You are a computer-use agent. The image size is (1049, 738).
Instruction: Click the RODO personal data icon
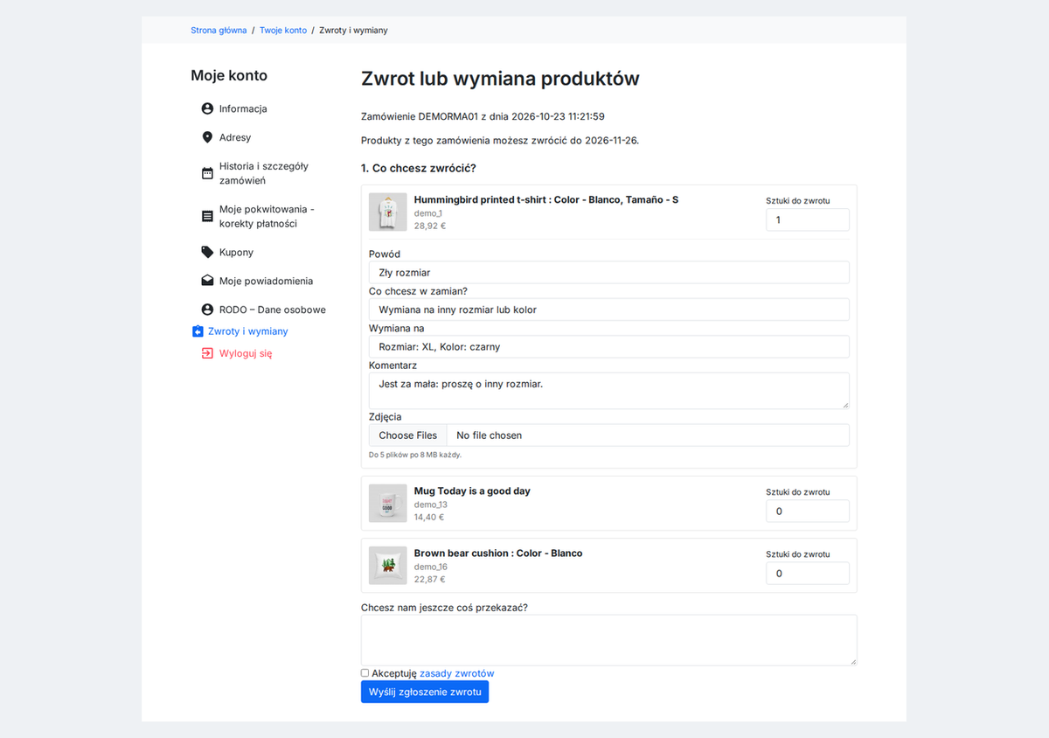coord(207,310)
